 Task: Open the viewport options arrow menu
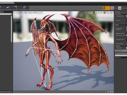pos(14,13)
